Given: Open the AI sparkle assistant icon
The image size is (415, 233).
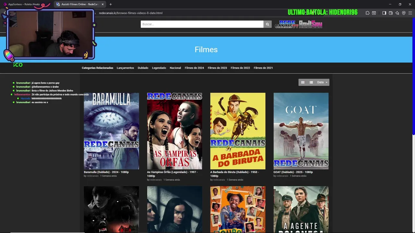Looking at the screenshot, I should [397, 13].
